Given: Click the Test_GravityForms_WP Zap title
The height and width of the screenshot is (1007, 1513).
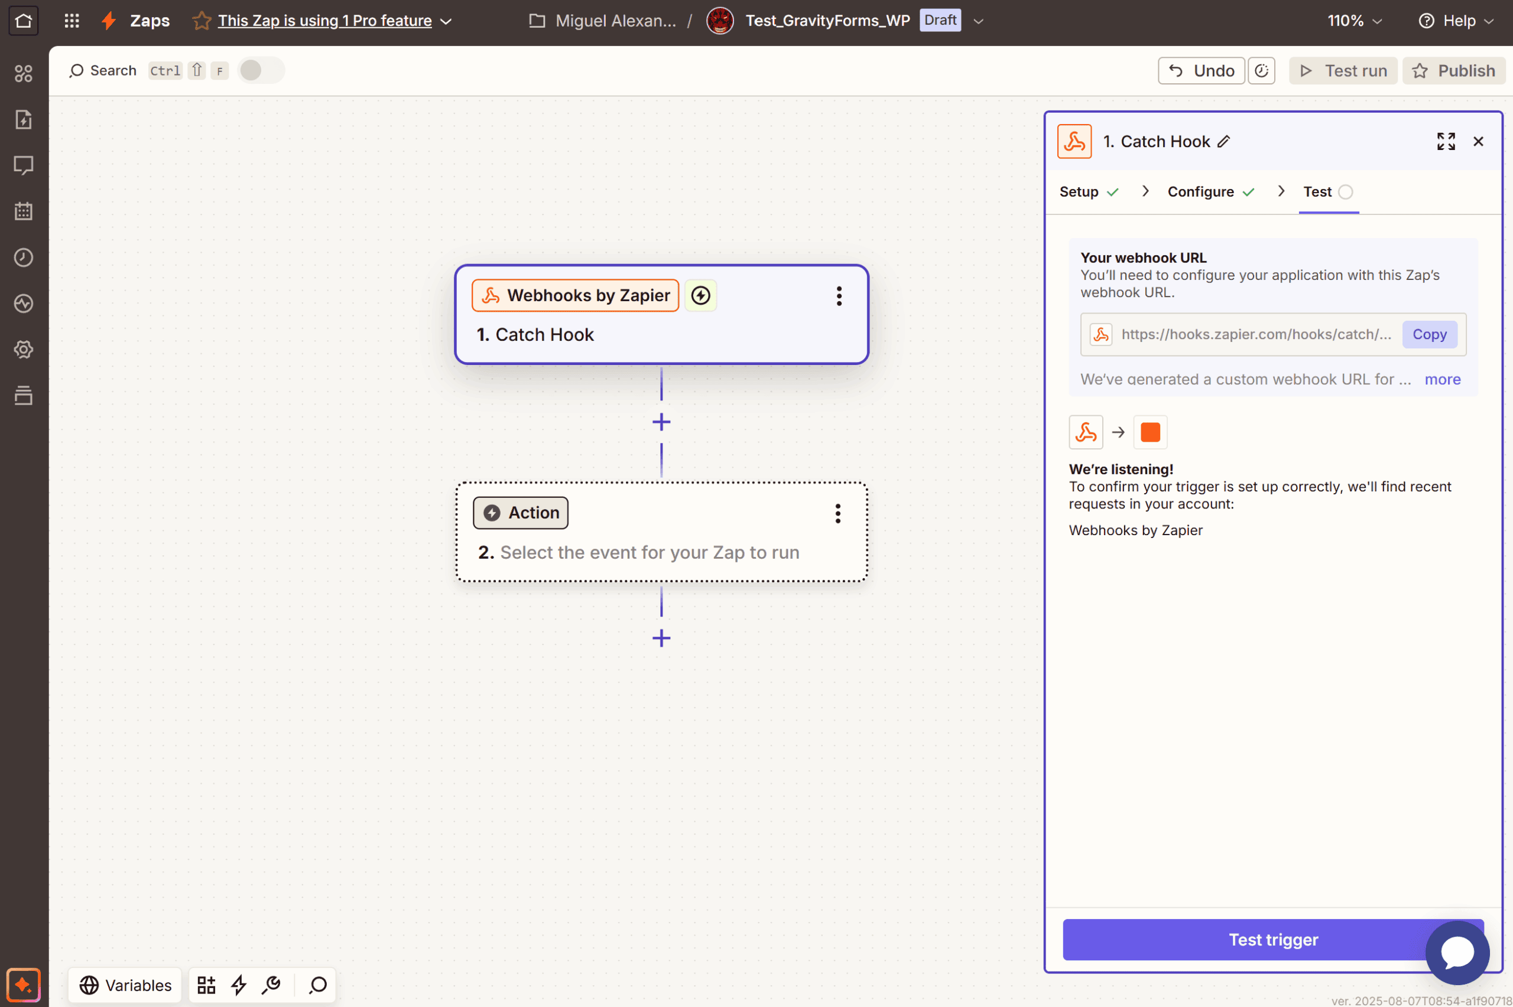Looking at the screenshot, I should pos(827,21).
